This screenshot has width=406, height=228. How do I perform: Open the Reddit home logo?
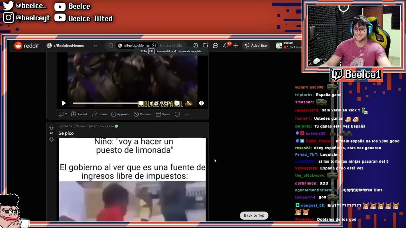click(27, 46)
